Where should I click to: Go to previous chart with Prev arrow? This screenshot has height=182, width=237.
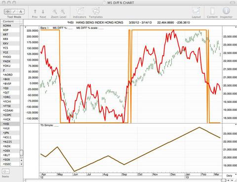35,11
